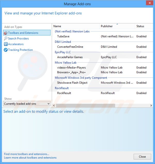The height and width of the screenshot is (164, 155).
Task: Sort list by Name column header
Action: click(76, 26)
